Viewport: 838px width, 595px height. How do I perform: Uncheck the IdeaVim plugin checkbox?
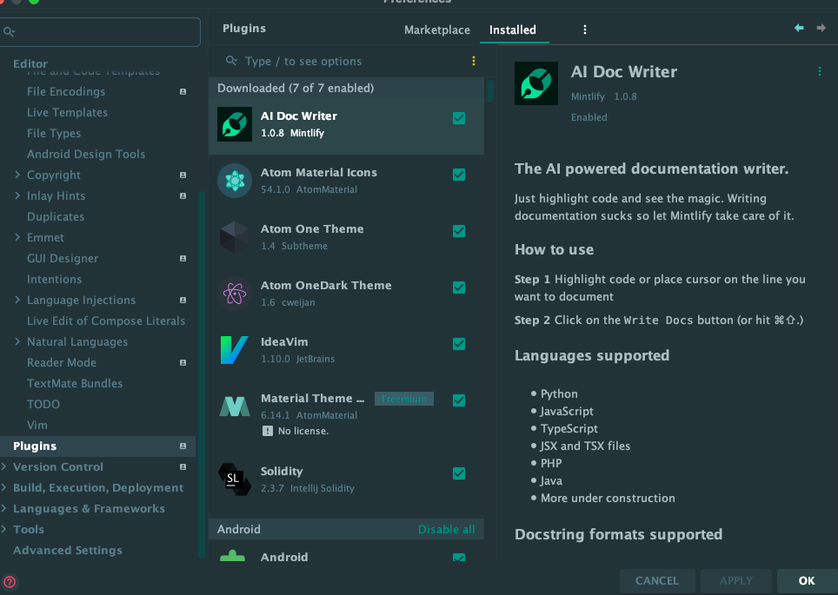(459, 344)
